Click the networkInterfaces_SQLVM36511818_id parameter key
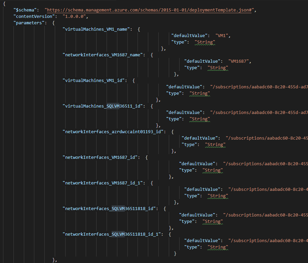This screenshot has width=308, height=263. [110, 209]
